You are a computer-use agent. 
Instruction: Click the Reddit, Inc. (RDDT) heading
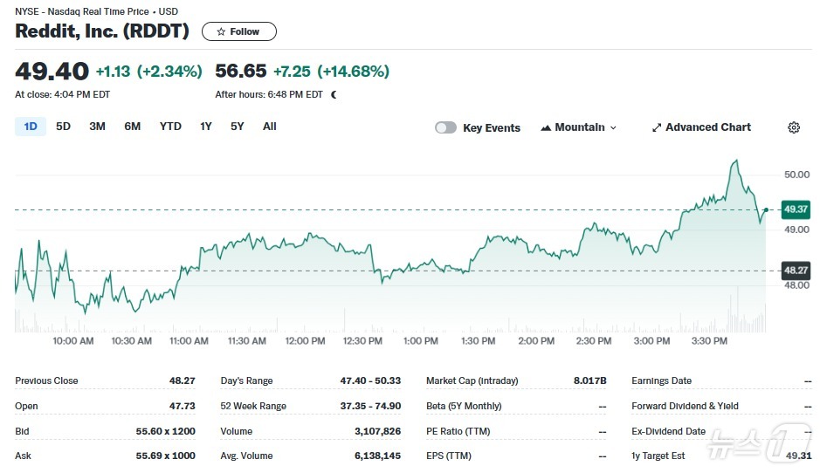(102, 31)
